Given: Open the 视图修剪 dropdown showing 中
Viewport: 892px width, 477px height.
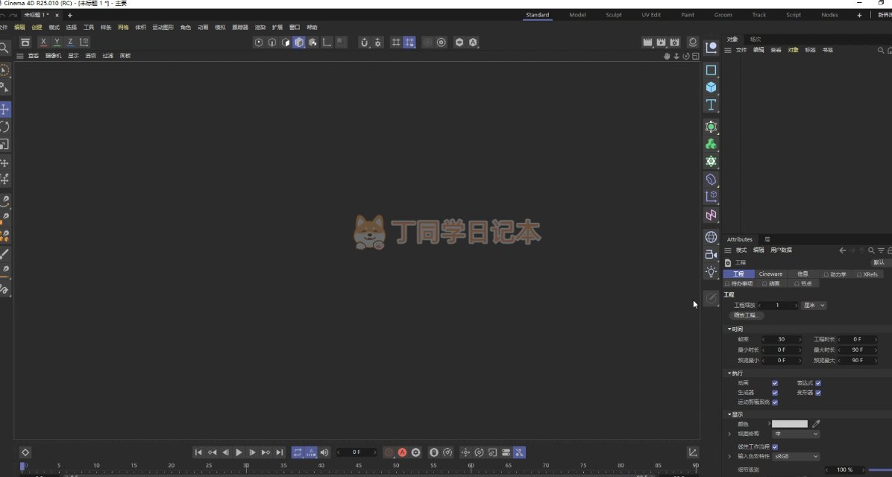Looking at the screenshot, I should click(796, 434).
